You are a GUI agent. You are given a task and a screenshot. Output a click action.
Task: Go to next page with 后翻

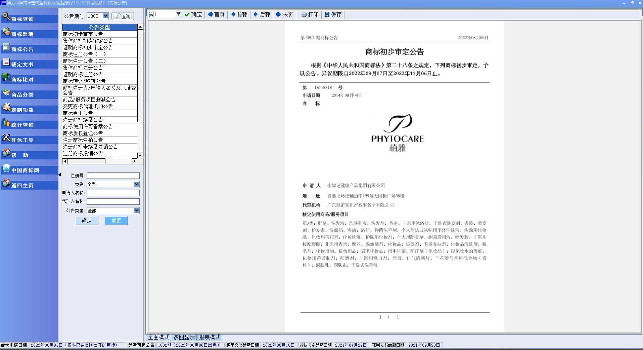pos(262,14)
